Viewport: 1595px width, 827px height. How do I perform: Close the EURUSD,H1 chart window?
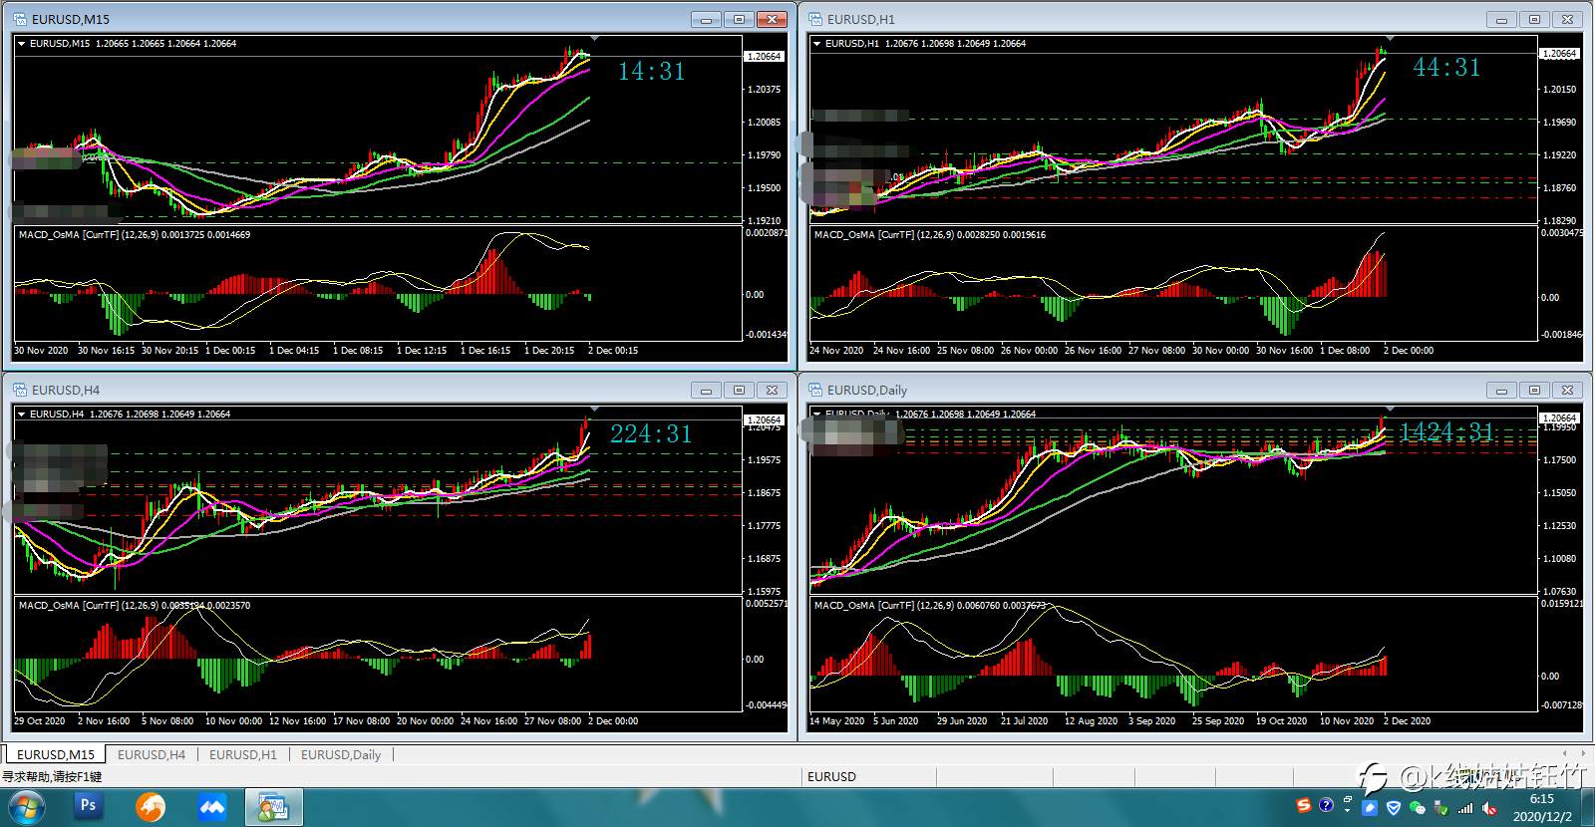click(x=1567, y=19)
